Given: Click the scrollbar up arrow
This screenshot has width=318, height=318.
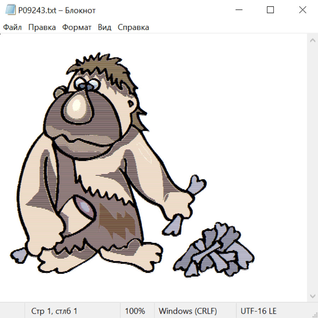Looking at the screenshot, I should (x=312, y=41).
